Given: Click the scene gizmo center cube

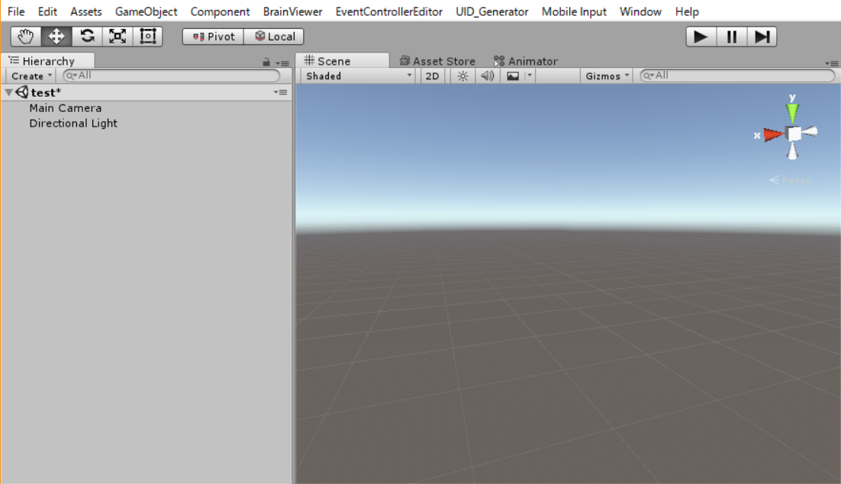Looking at the screenshot, I should [x=793, y=134].
